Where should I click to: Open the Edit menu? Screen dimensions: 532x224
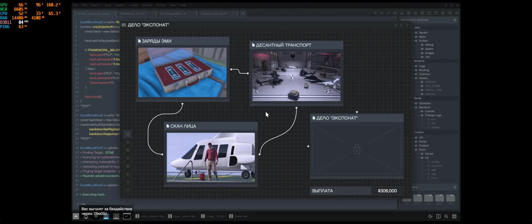[84, 5]
